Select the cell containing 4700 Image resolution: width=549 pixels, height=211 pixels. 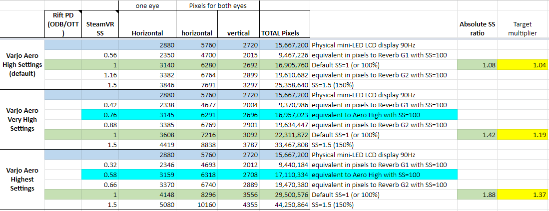click(197, 55)
